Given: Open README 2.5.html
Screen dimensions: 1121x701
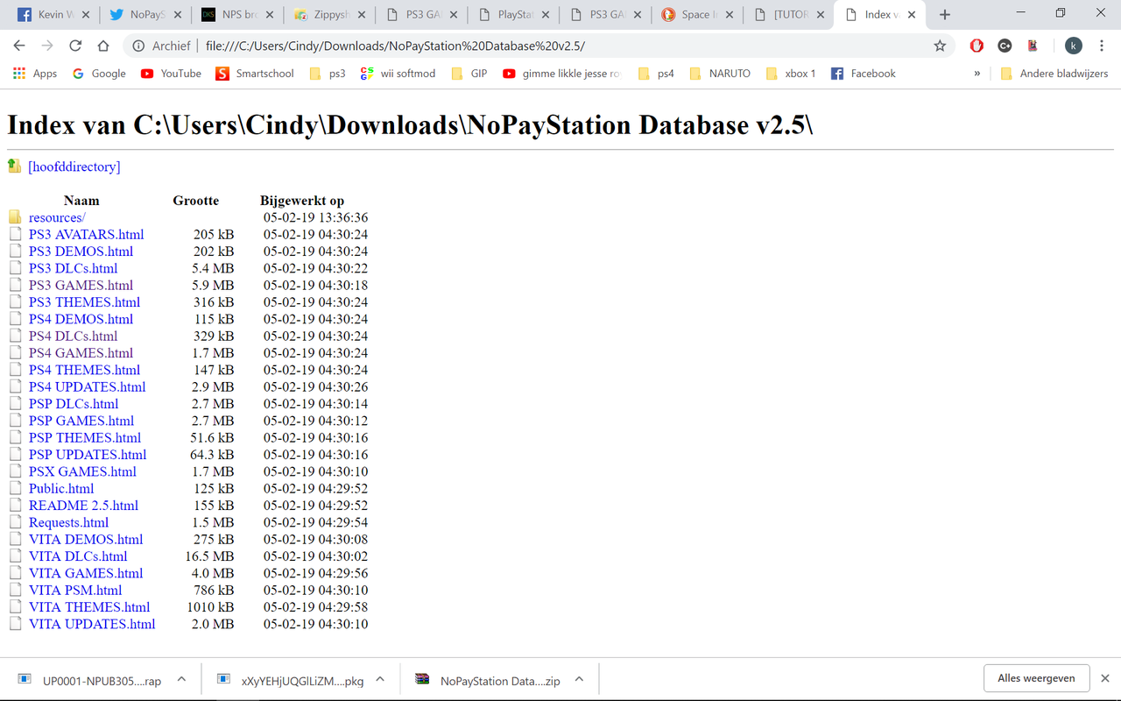Looking at the screenshot, I should (x=83, y=506).
